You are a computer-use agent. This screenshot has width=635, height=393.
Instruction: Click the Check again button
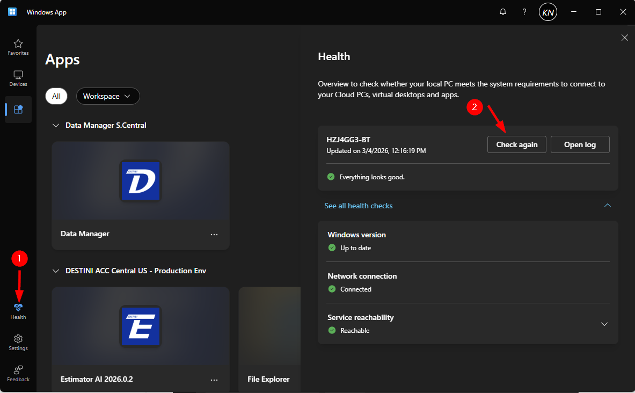[516, 144]
